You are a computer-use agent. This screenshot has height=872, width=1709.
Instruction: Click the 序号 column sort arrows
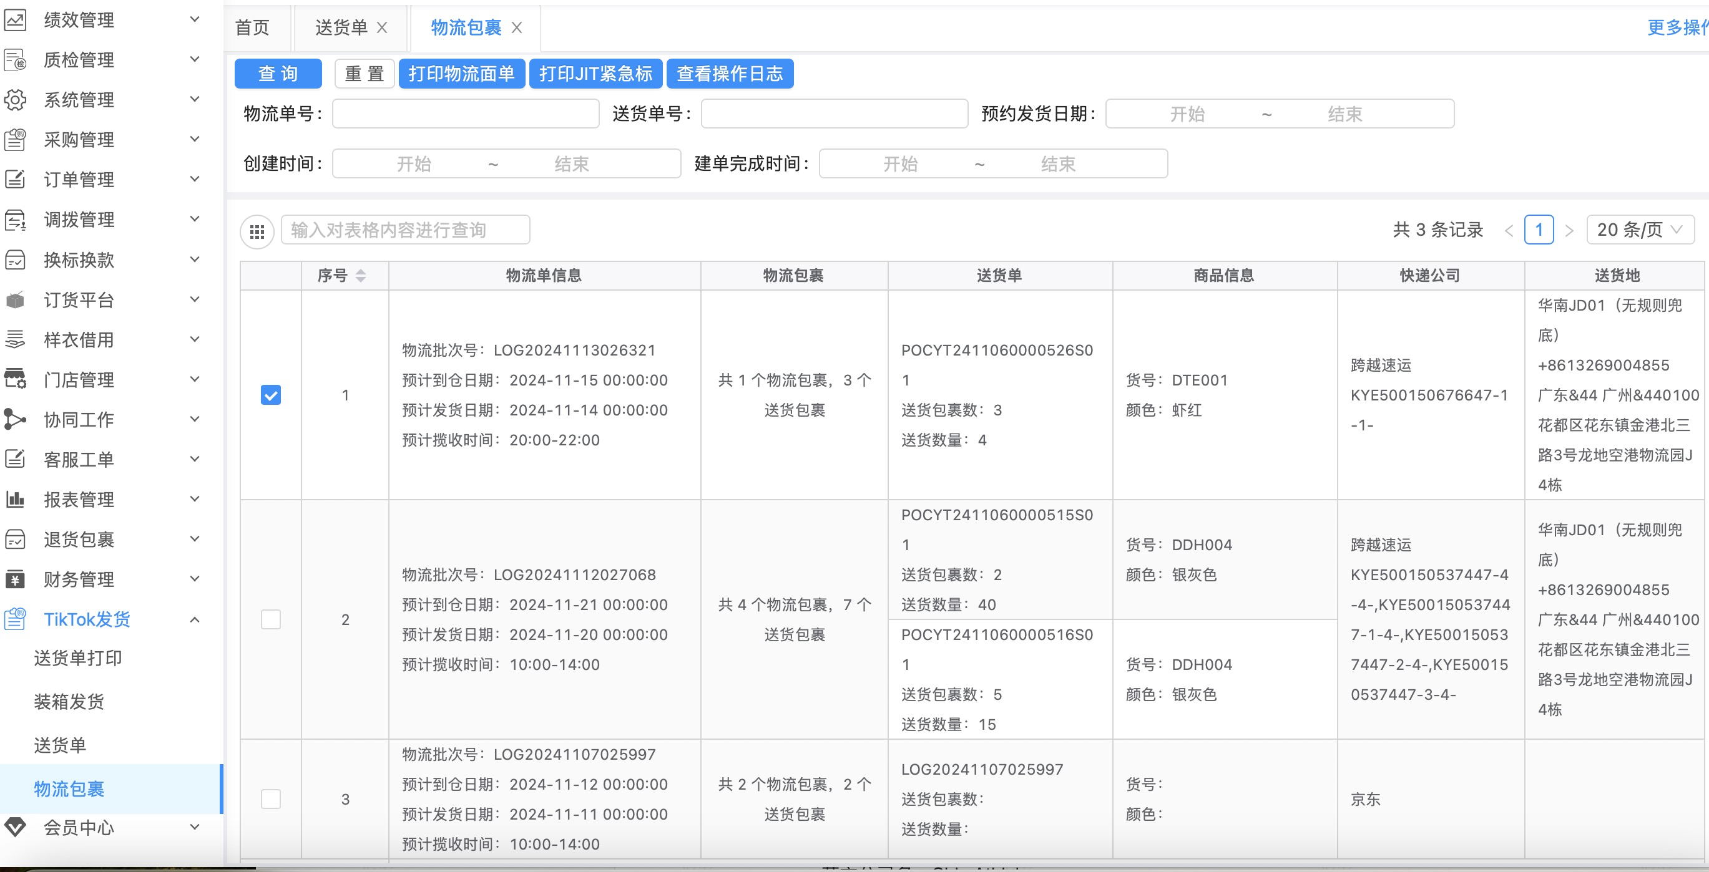(x=360, y=276)
